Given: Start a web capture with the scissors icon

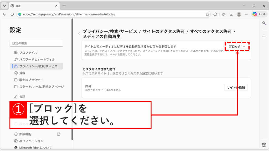Looking at the screenshot, I should (231, 14).
